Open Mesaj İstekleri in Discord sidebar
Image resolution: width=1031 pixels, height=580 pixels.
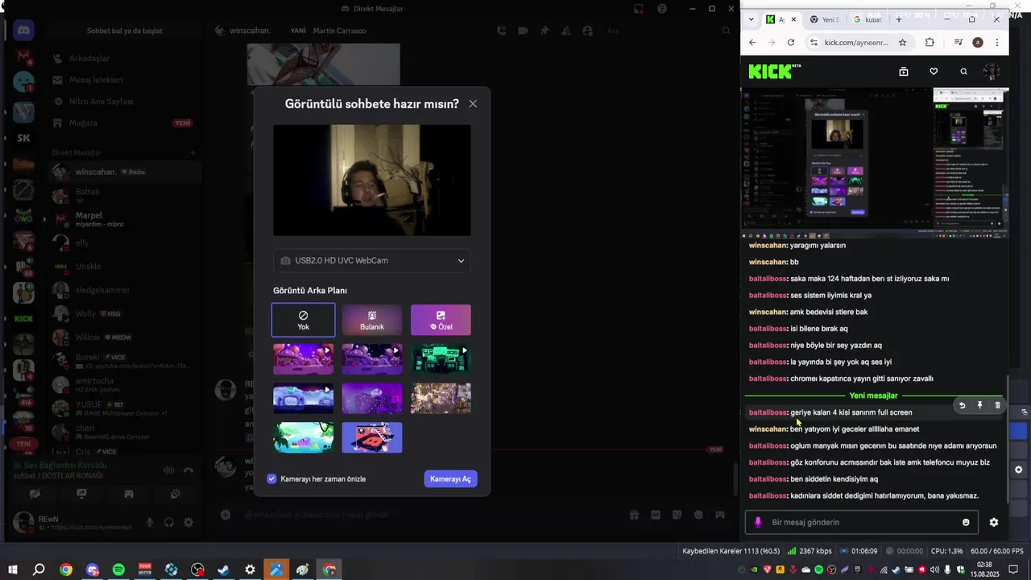(x=123, y=80)
